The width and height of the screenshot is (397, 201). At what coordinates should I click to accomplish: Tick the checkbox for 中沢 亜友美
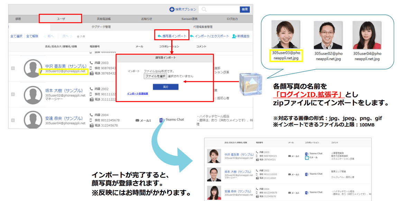tap(13, 68)
